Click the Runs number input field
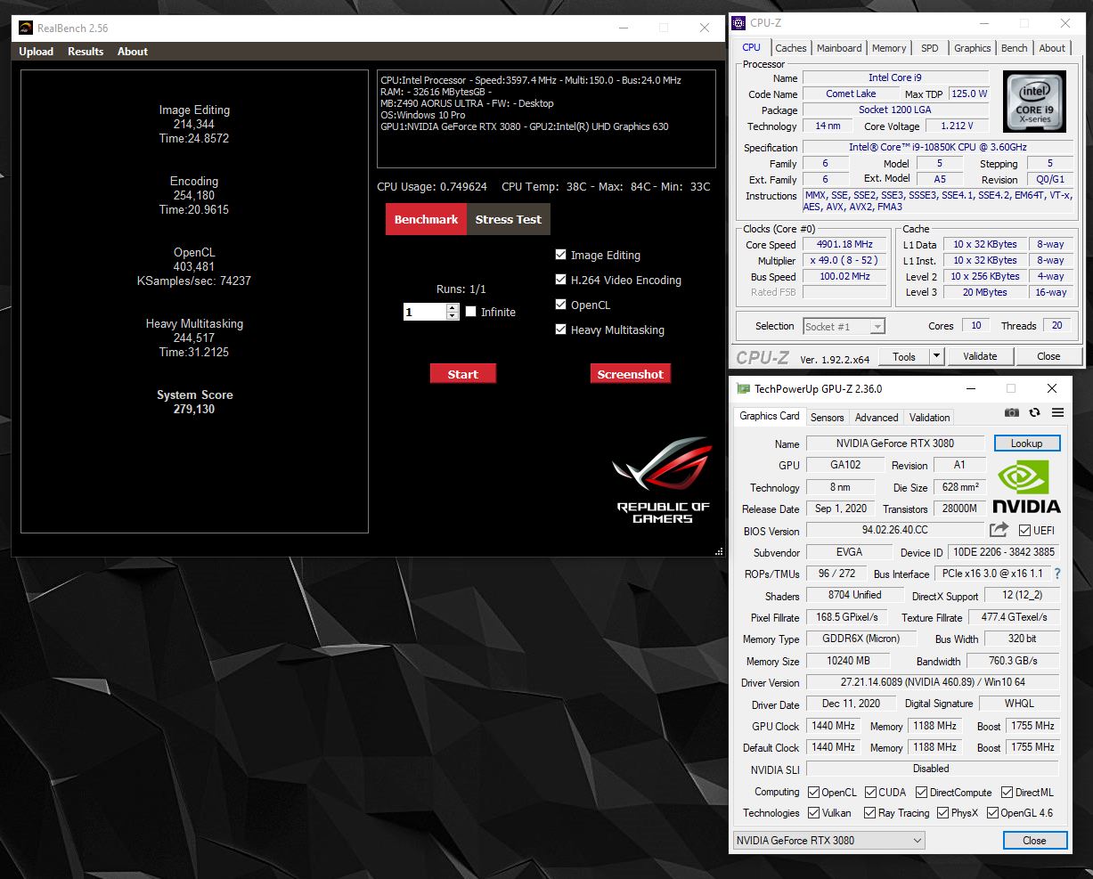1093x879 pixels. [425, 312]
